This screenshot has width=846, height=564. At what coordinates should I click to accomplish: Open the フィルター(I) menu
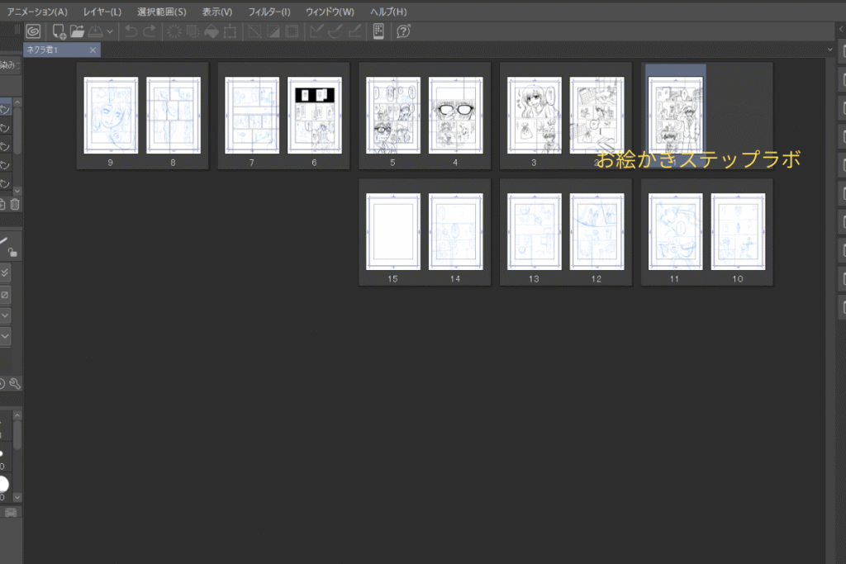[x=269, y=12]
